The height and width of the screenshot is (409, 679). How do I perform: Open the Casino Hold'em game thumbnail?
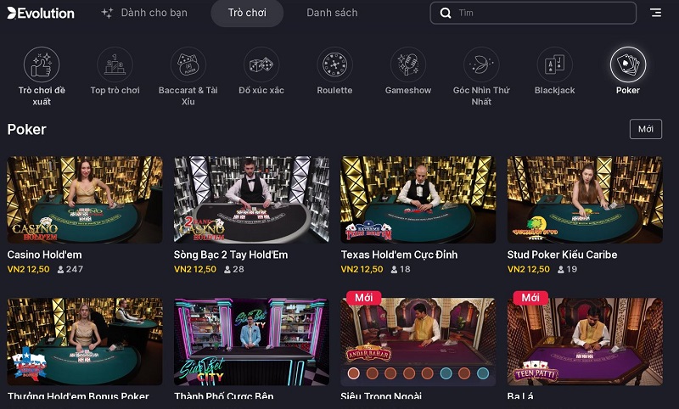(85, 199)
